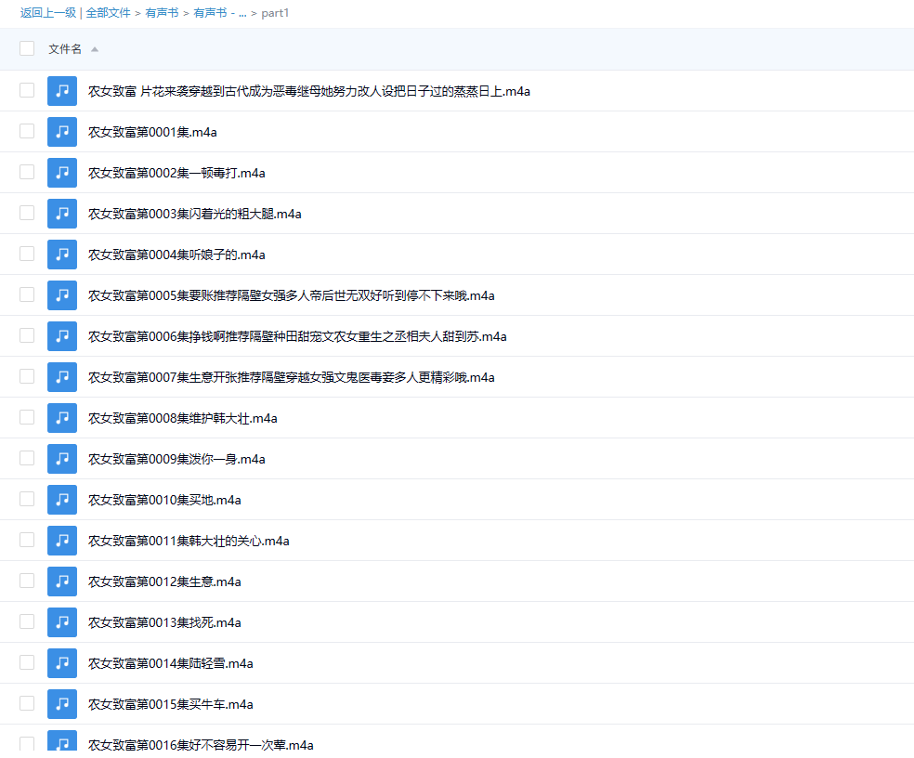Click the music icon for 第0014集陆轻雪
The width and height of the screenshot is (914, 758).
(x=61, y=662)
